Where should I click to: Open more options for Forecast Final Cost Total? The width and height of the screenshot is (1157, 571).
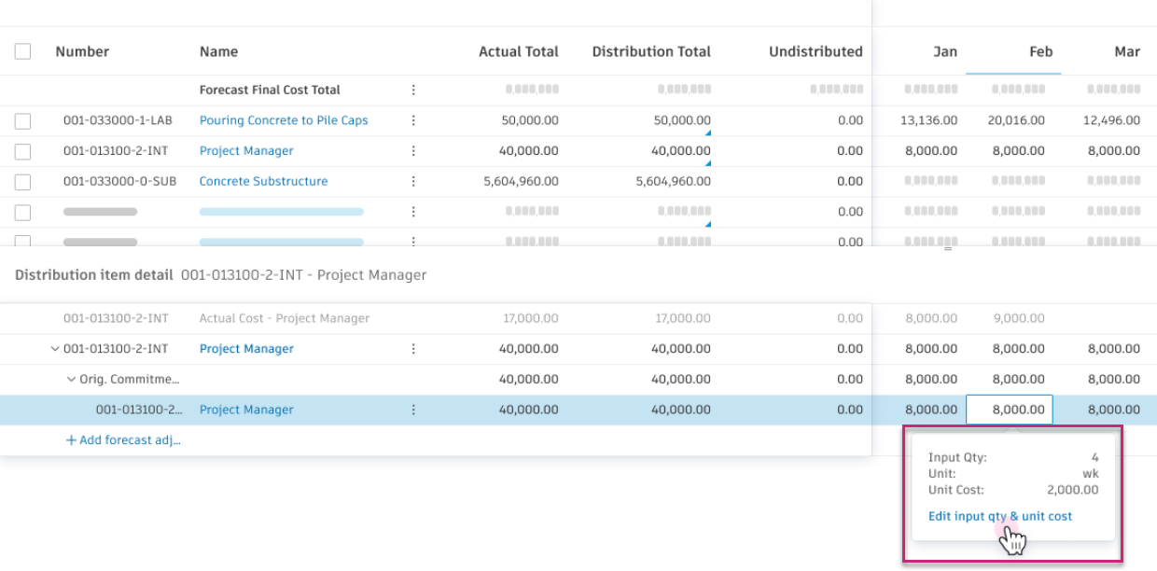(413, 91)
